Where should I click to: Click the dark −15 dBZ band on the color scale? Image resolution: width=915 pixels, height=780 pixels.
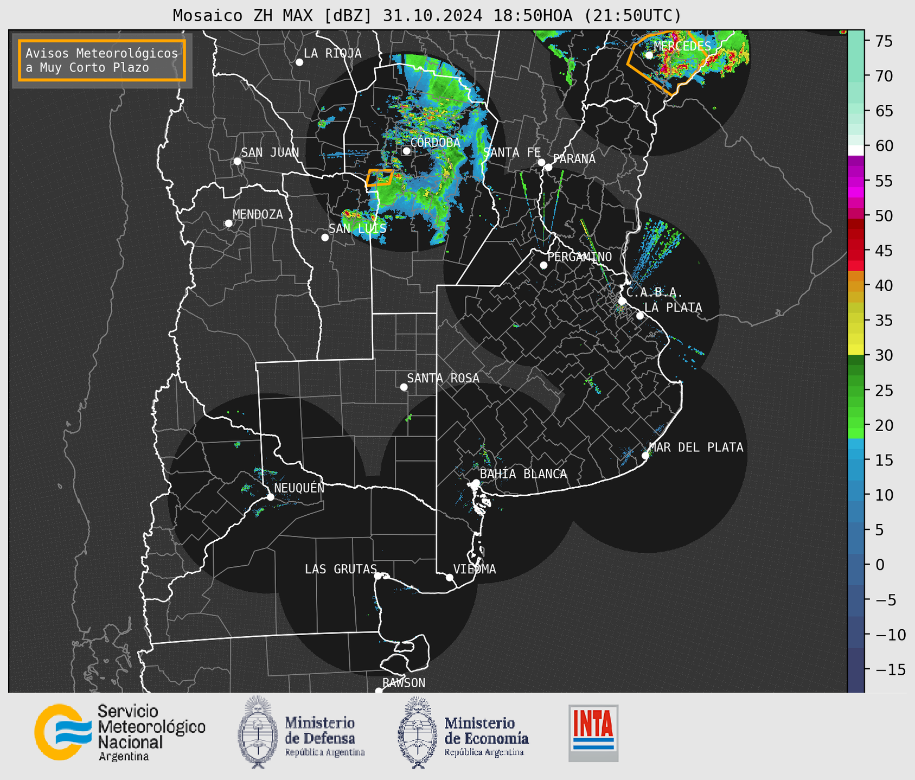(856, 670)
